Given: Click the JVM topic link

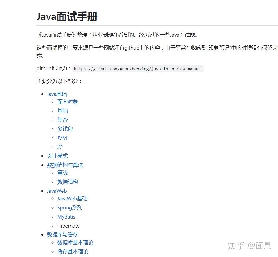Looking at the screenshot, I should tap(62, 138).
